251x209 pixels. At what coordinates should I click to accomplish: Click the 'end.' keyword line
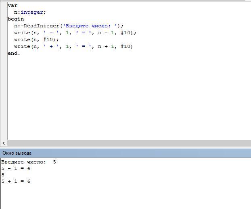click(x=14, y=53)
